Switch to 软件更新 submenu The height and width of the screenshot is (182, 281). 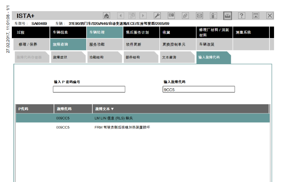pos(141,44)
